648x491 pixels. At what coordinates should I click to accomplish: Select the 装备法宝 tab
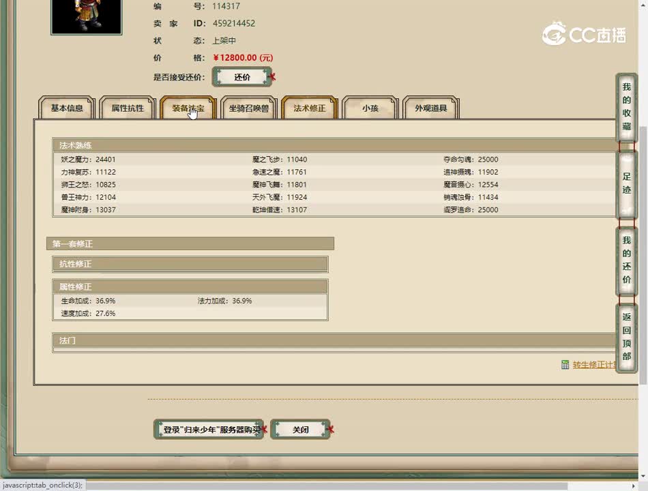tap(188, 108)
